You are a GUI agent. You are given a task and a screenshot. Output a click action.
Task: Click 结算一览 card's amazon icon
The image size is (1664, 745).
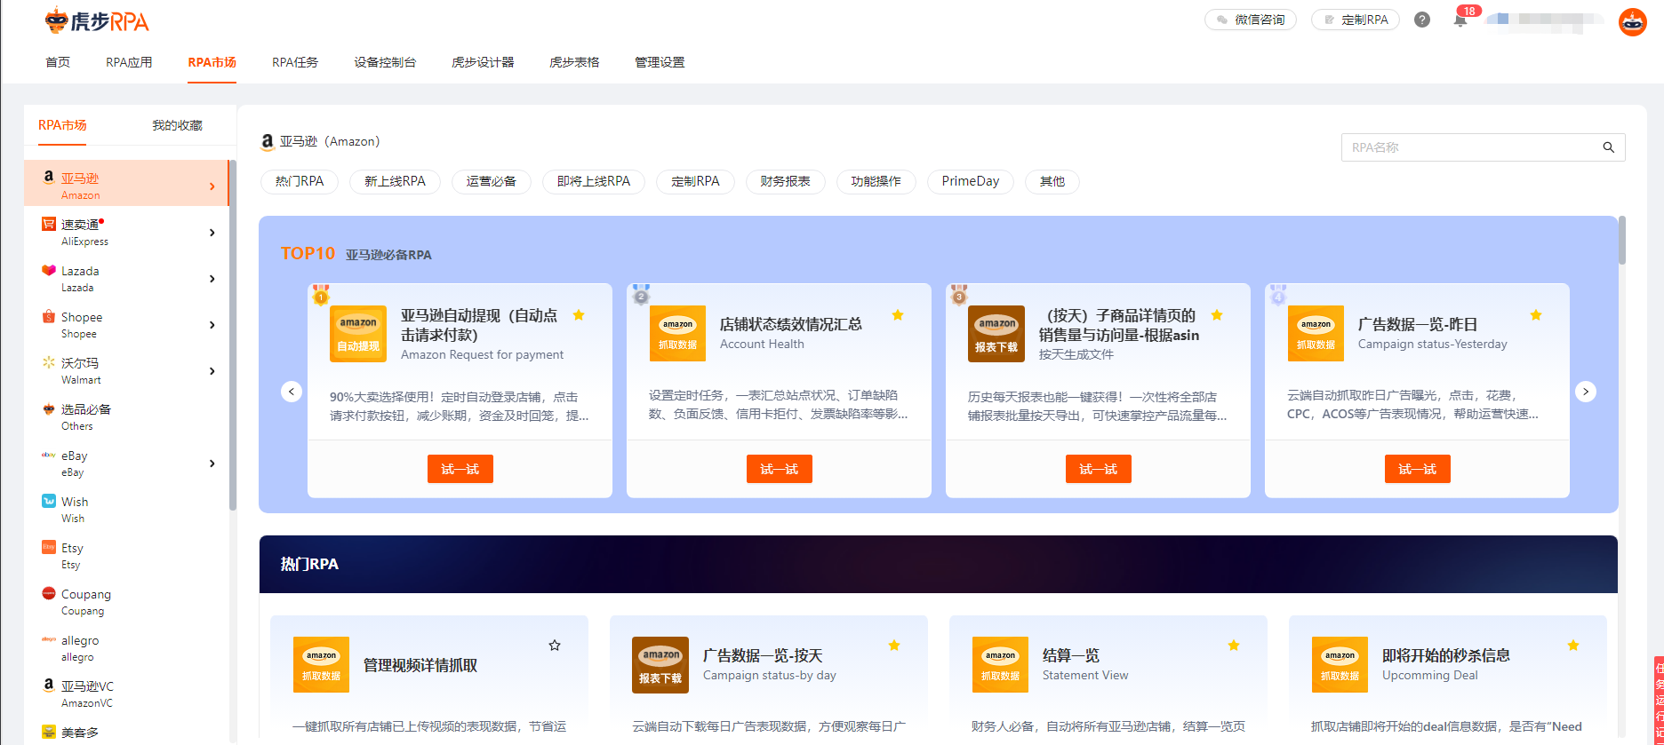[x=1000, y=665]
